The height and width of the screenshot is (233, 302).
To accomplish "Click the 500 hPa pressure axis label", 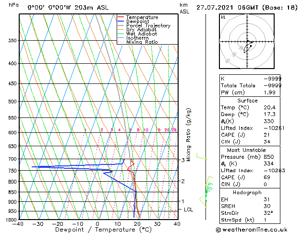I will point(12,102).
